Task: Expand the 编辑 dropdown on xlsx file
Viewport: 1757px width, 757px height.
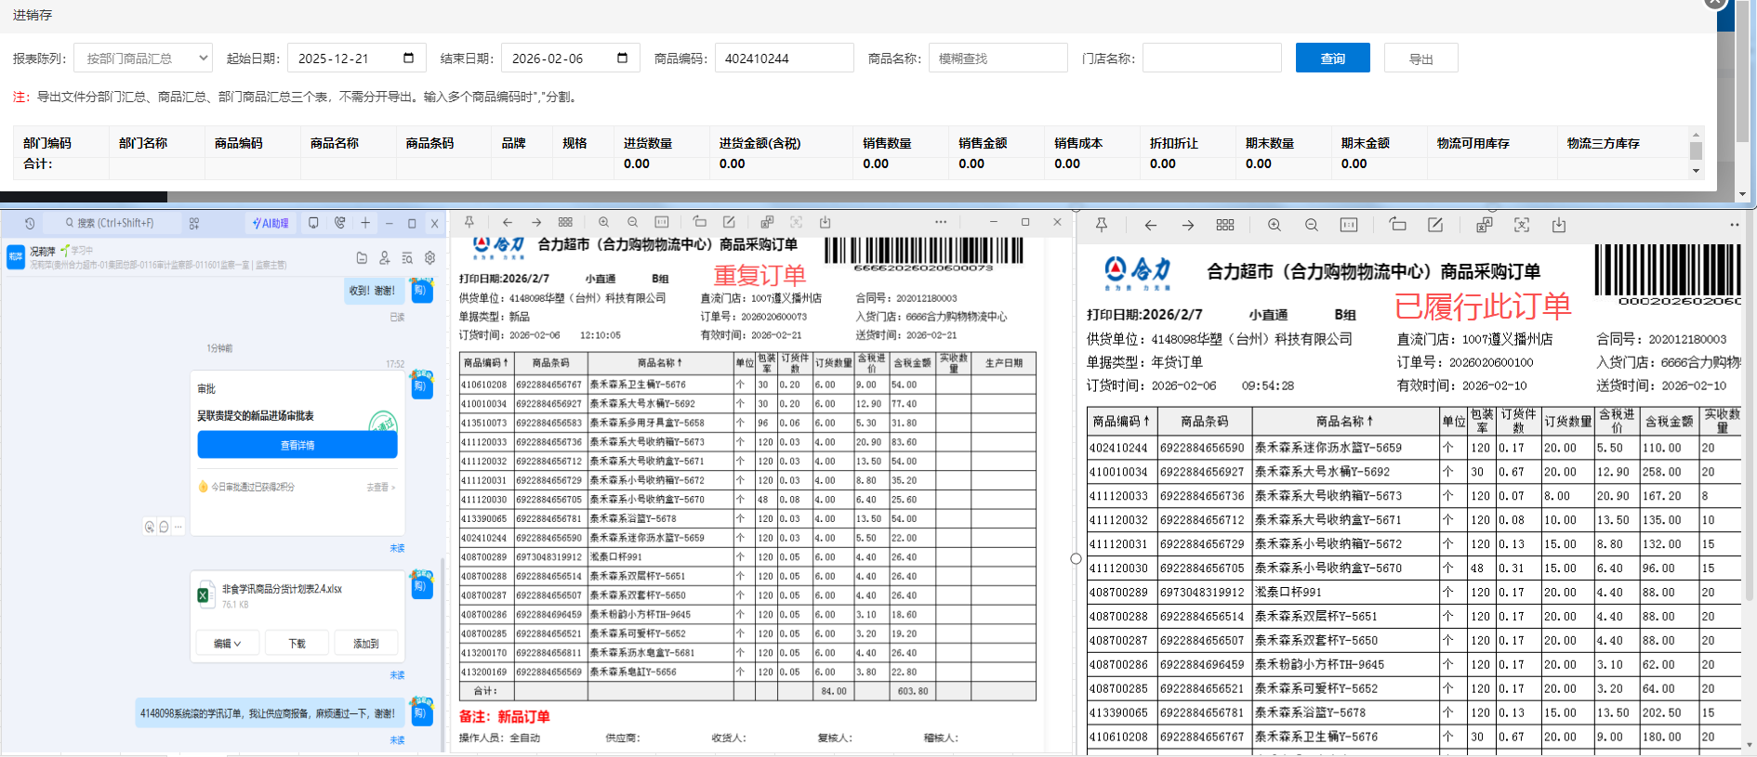Action: tap(227, 644)
